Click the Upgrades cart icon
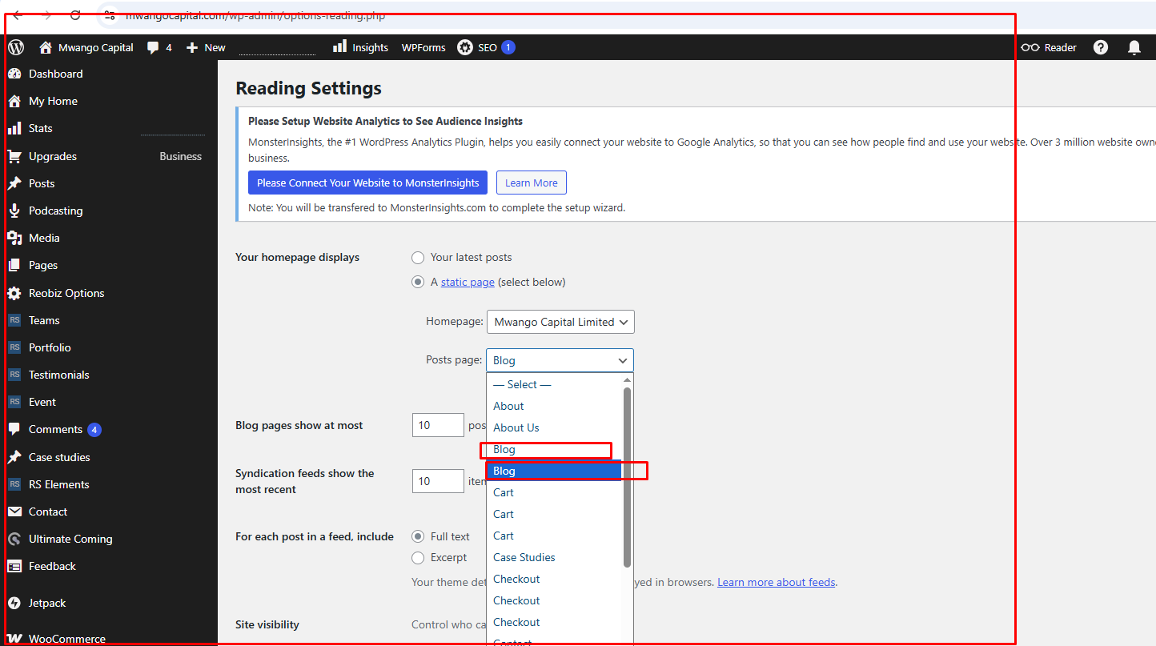Image resolution: width=1156 pixels, height=646 pixels. pos(14,156)
